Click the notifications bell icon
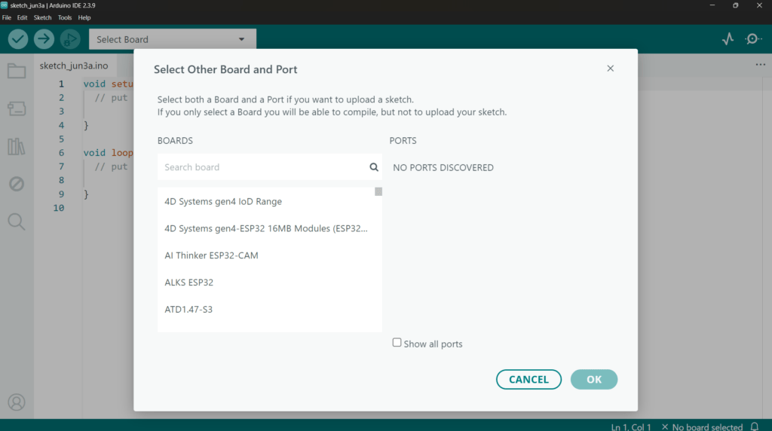This screenshot has height=431, width=772. [754, 426]
